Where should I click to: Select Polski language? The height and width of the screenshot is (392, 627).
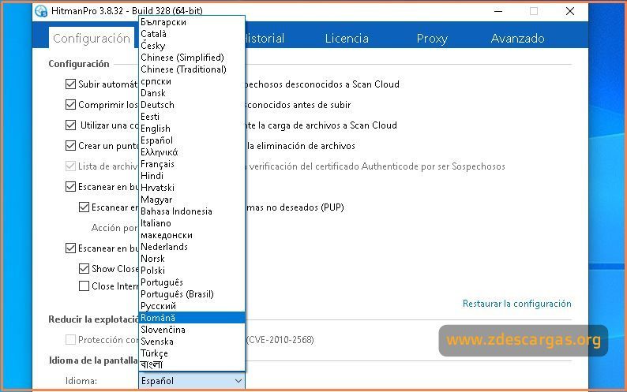tap(192, 271)
